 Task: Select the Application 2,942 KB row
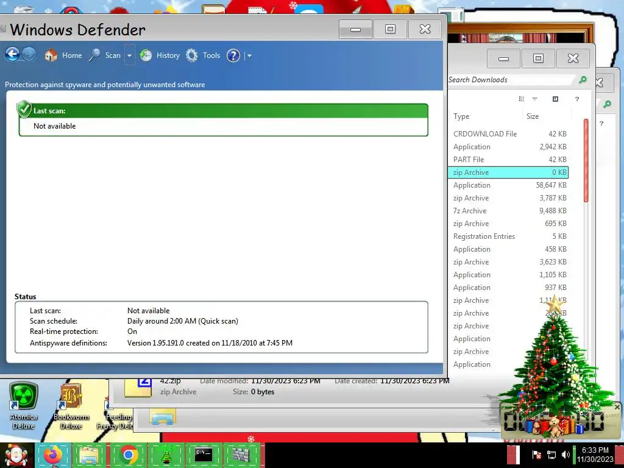point(509,147)
